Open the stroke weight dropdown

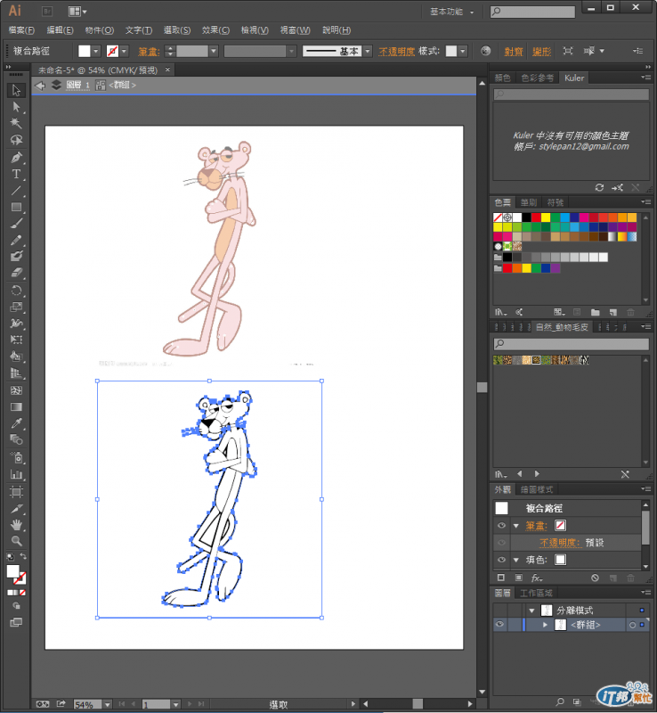click(214, 51)
